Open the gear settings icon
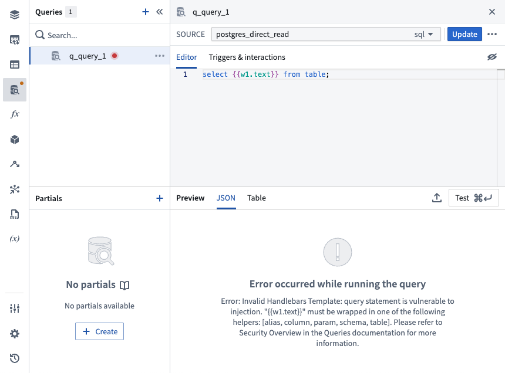Screen dimensions: 505x373 pyautogui.click(x=15, y=334)
